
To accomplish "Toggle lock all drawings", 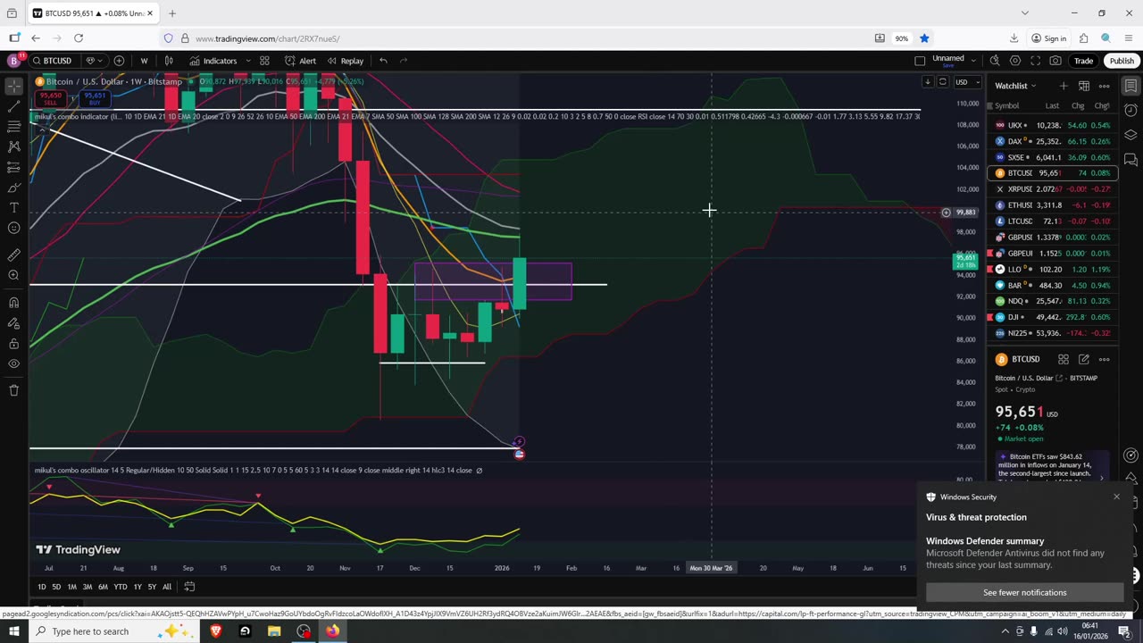I will [x=13, y=344].
